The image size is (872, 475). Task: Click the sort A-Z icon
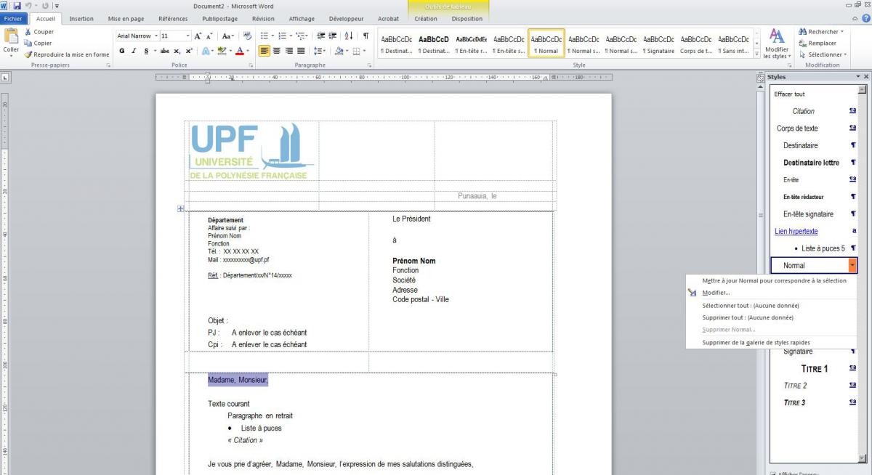click(x=349, y=36)
